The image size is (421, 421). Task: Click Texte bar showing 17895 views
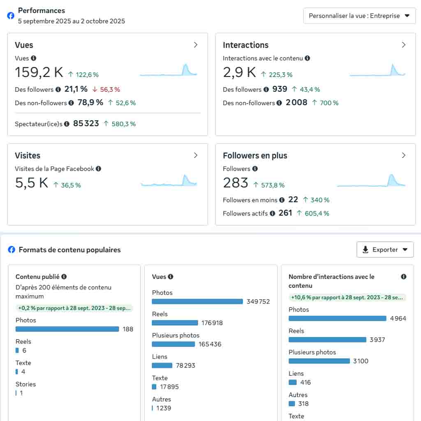(x=154, y=387)
